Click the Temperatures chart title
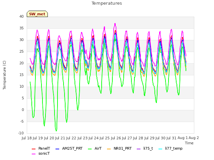This screenshot has width=214, height=160. (x=107, y=3)
